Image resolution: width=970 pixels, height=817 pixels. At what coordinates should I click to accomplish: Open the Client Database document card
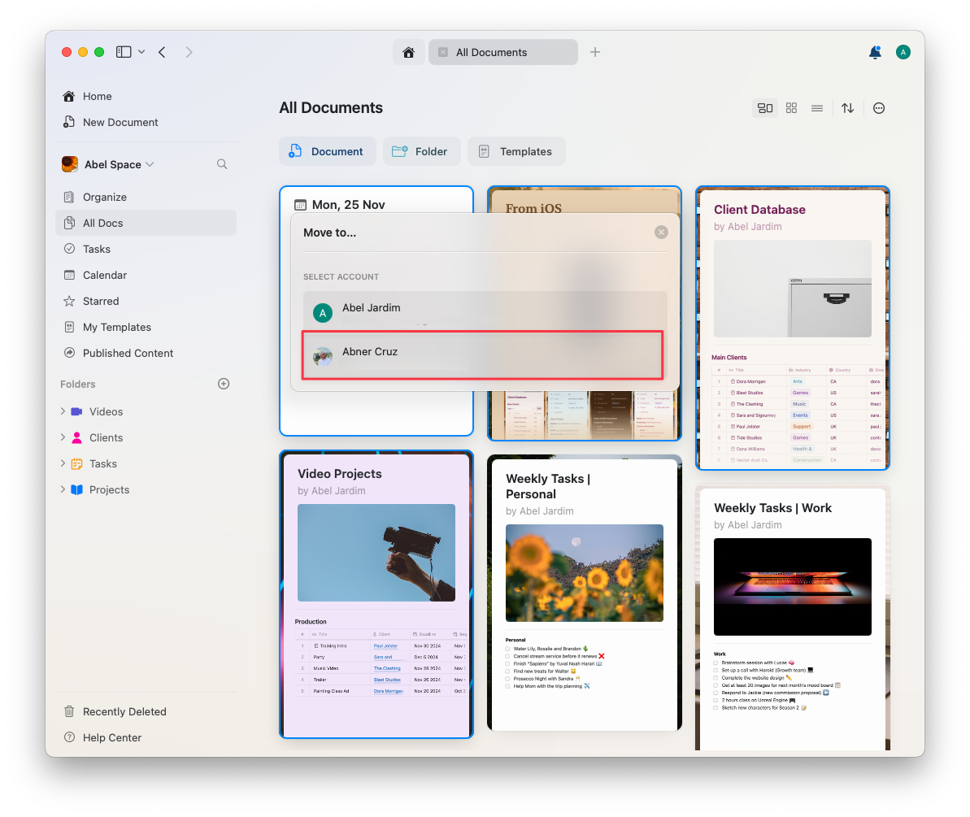click(793, 328)
